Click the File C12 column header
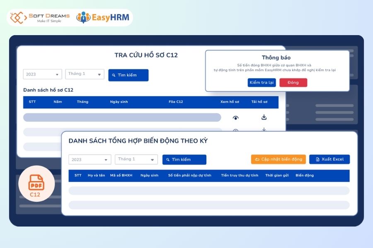The width and height of the screenshot is (373, 248). [x=176, y=102]
